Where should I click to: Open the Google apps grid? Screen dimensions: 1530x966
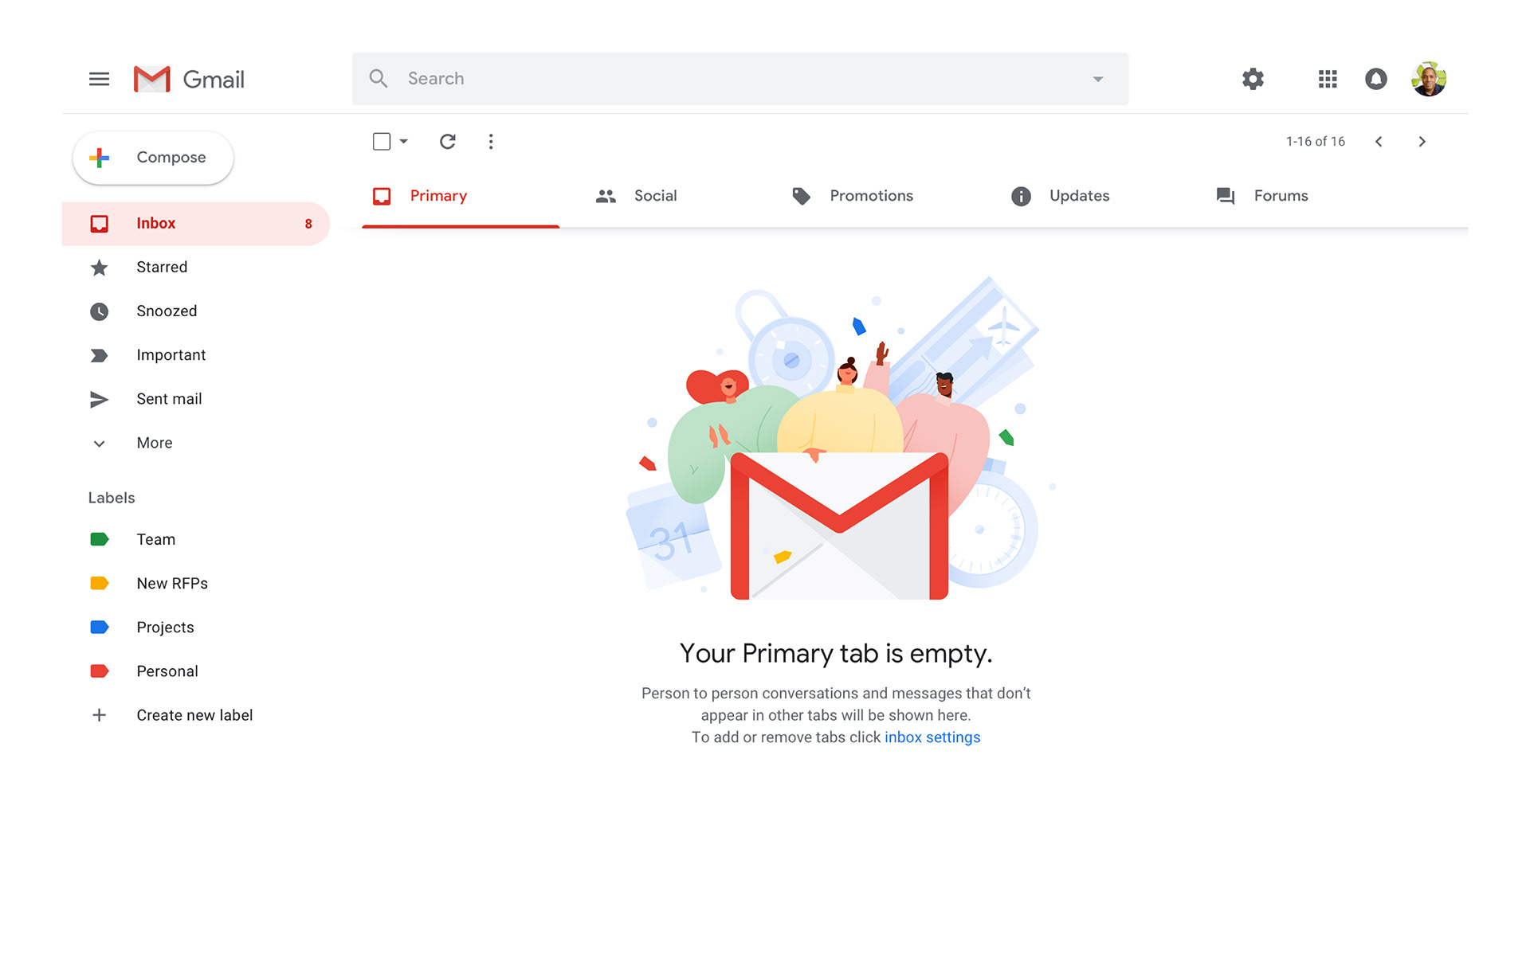click(1328, 79)
